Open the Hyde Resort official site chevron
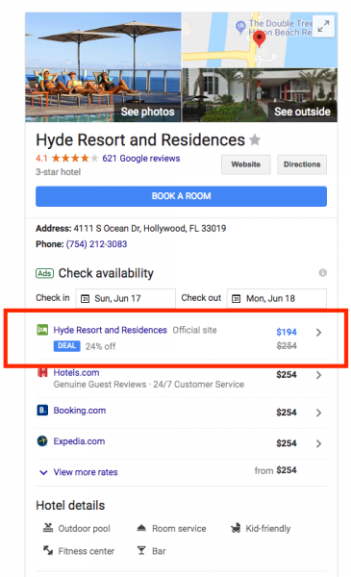 (x=318, y=333)
